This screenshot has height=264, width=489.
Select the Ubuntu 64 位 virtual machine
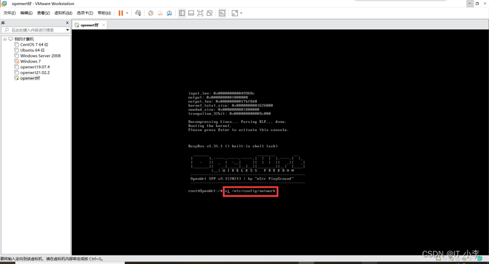(x=32, y=50)
